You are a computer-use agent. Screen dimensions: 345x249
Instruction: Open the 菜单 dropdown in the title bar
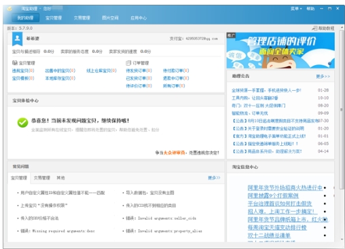[x=296, y=9]
